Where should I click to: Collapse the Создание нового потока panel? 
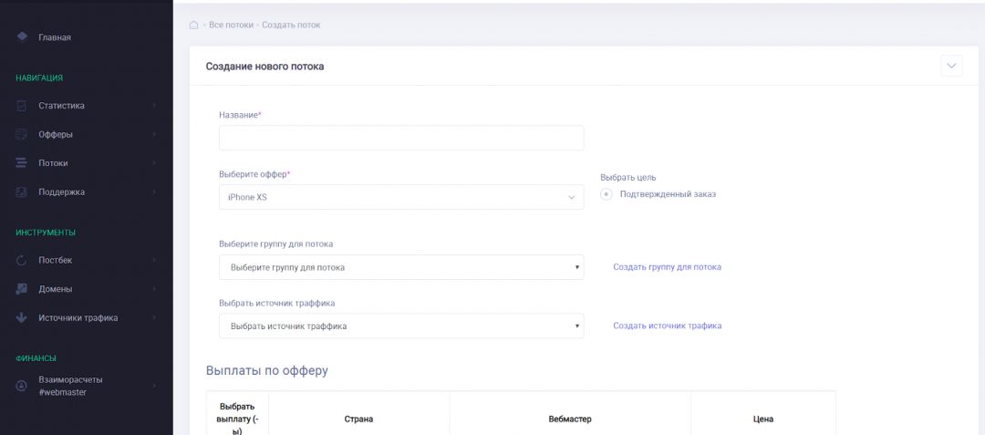coord(951,66)
